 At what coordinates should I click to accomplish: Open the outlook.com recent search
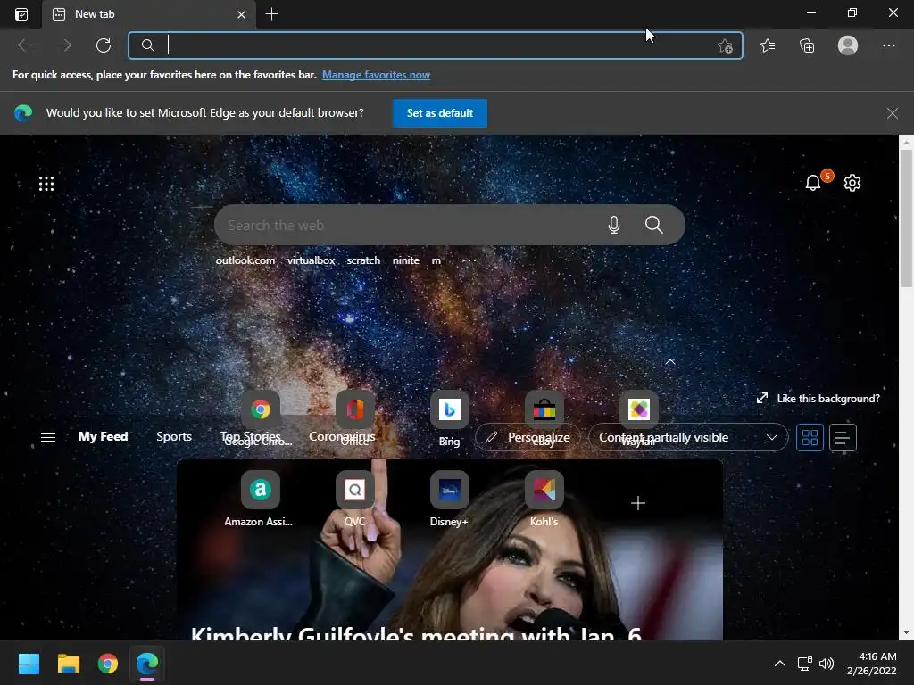point(245,260)
